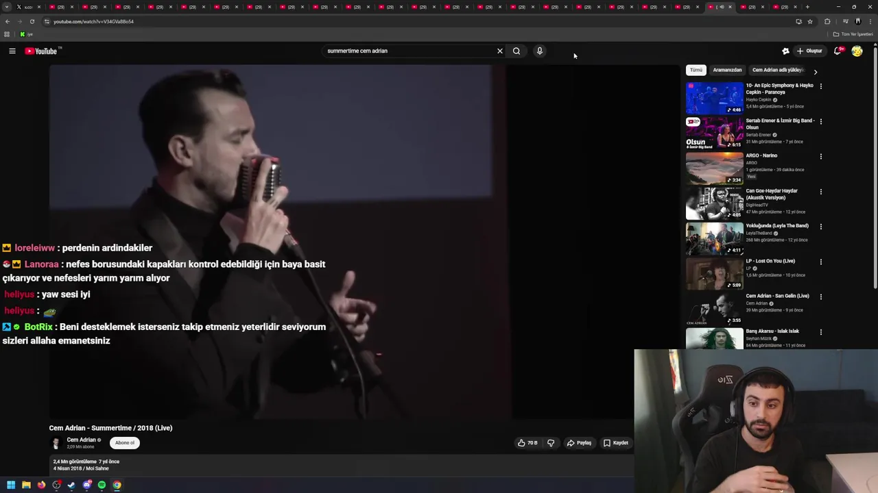Open the account avatar menu
The image size is (878, 493).
[x=857, y=51]
